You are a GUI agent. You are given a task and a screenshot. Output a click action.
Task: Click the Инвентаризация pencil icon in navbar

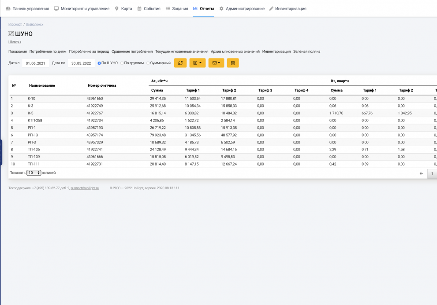(x=271, y=9)
